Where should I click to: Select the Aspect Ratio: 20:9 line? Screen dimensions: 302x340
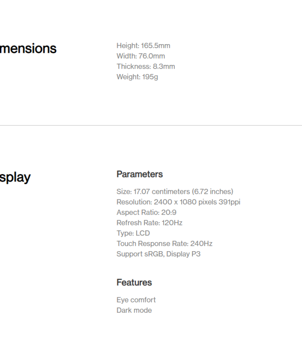point(146,212)
